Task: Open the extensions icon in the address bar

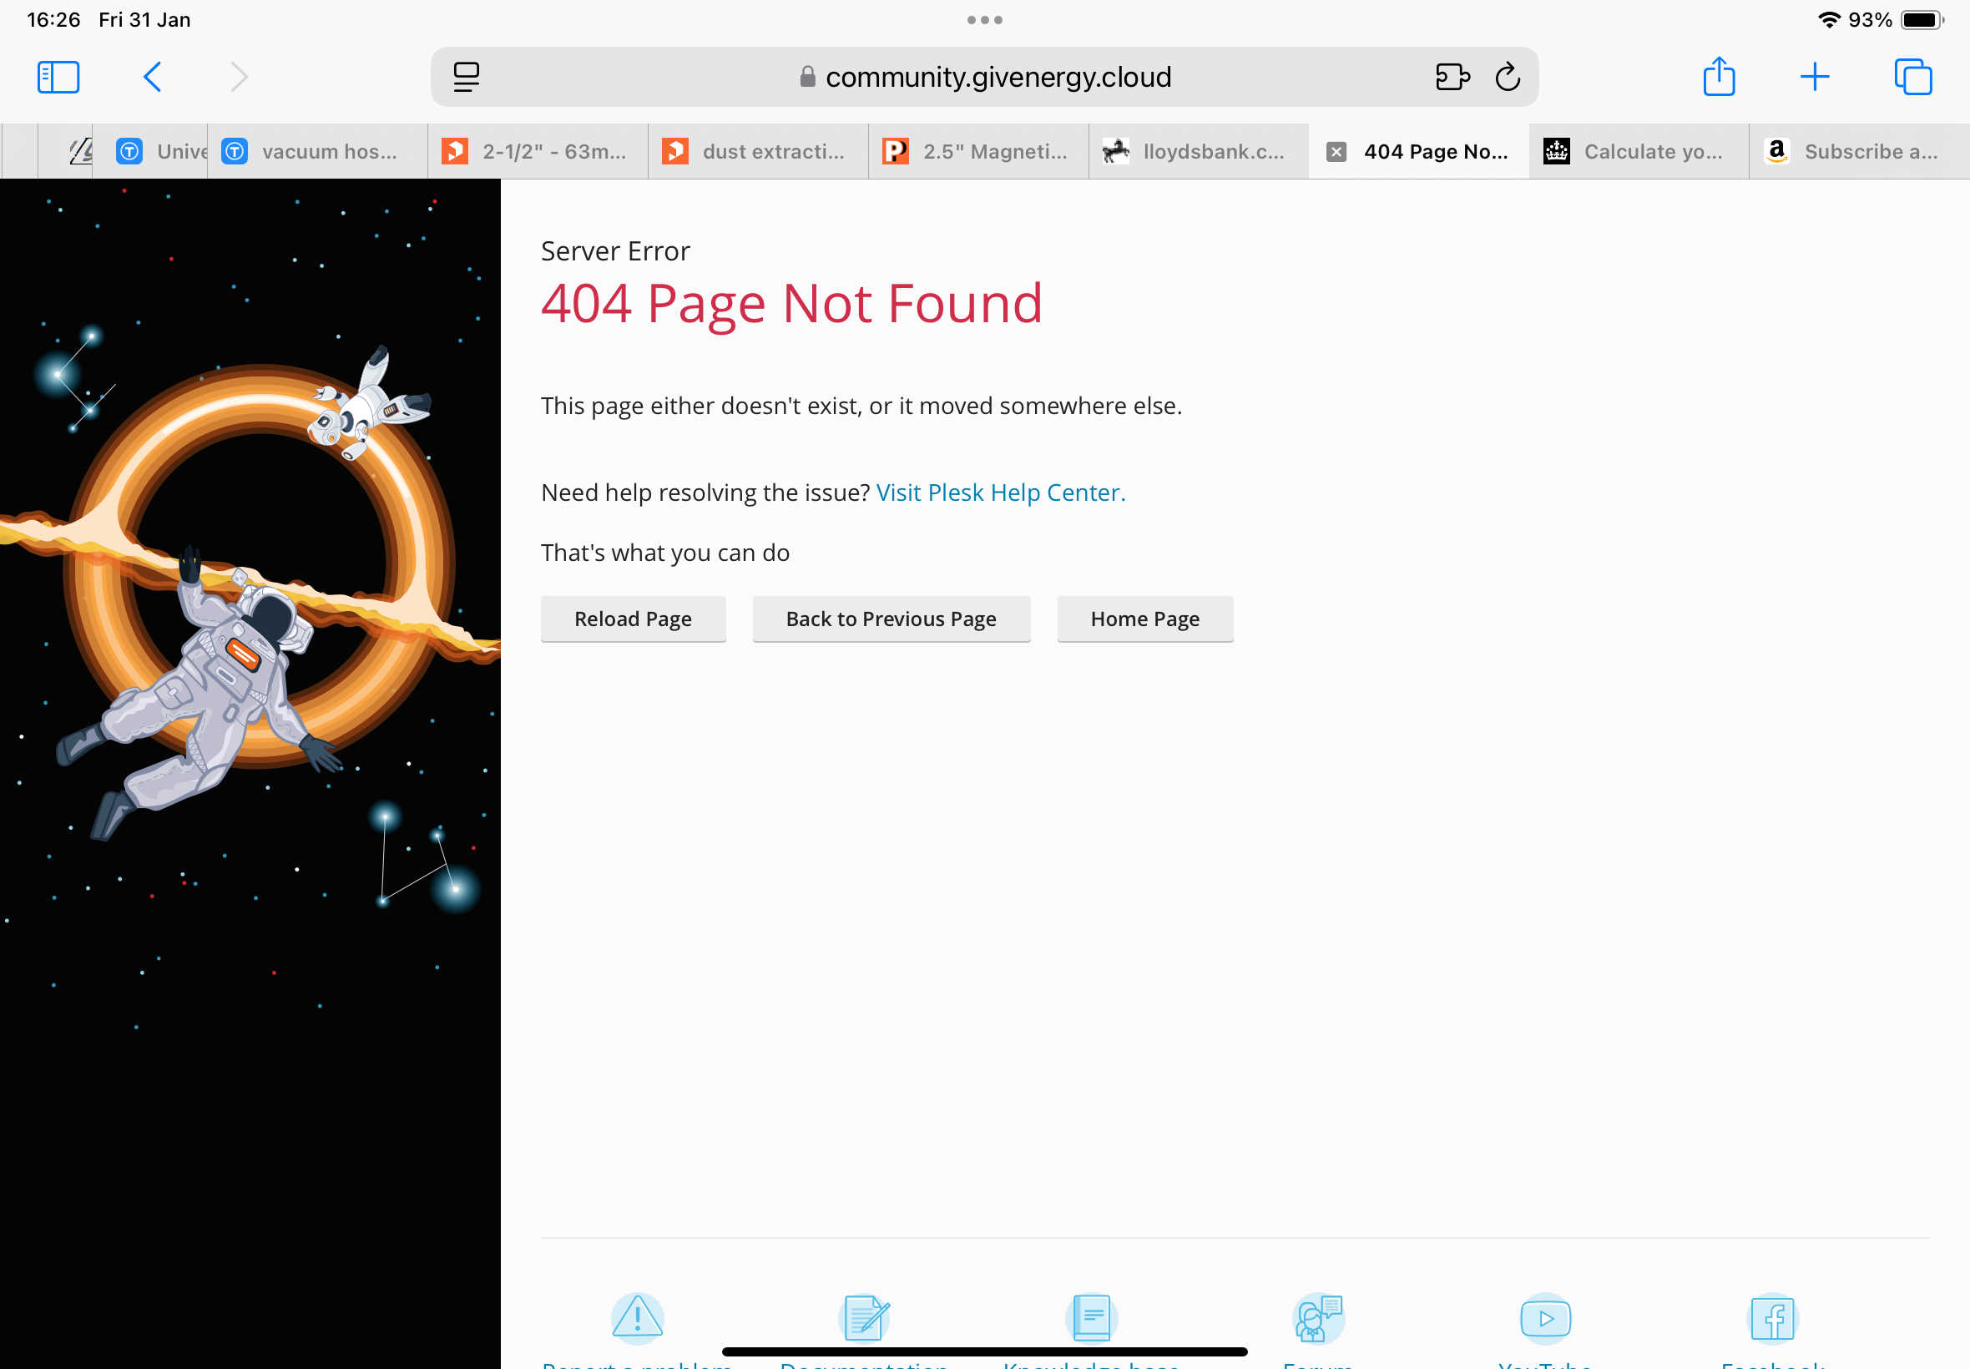Action: [1452, 77]
